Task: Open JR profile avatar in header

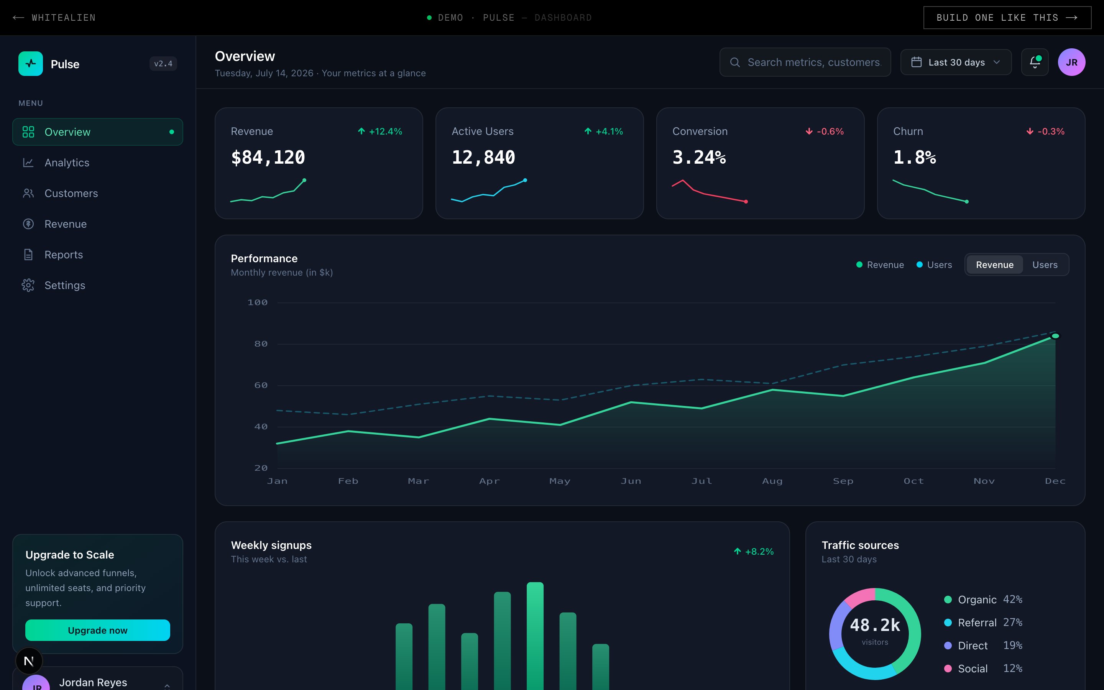Action: pyautogui.click(x=1072, y=62)
